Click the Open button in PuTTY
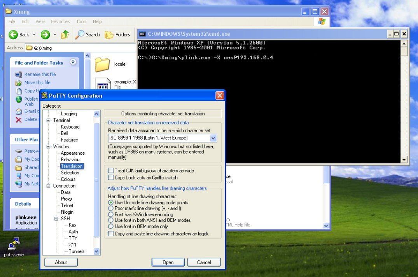418x277 pixels. 168,262
